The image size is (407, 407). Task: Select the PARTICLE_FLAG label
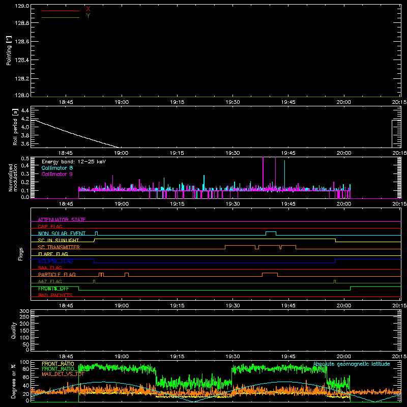click(57, 274)
